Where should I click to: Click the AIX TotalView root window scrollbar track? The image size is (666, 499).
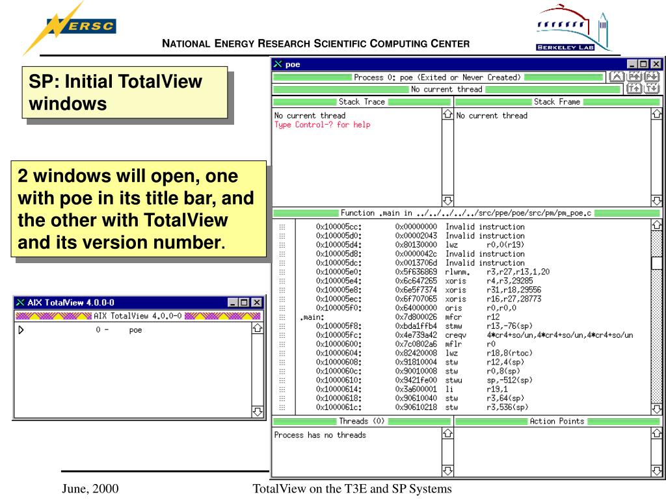pos(258,370)
